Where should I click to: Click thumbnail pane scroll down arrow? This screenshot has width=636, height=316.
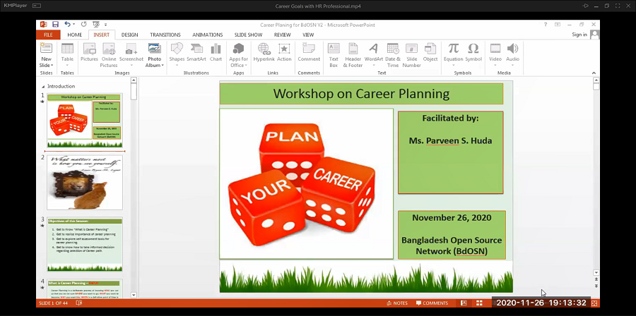click(134, 295)
